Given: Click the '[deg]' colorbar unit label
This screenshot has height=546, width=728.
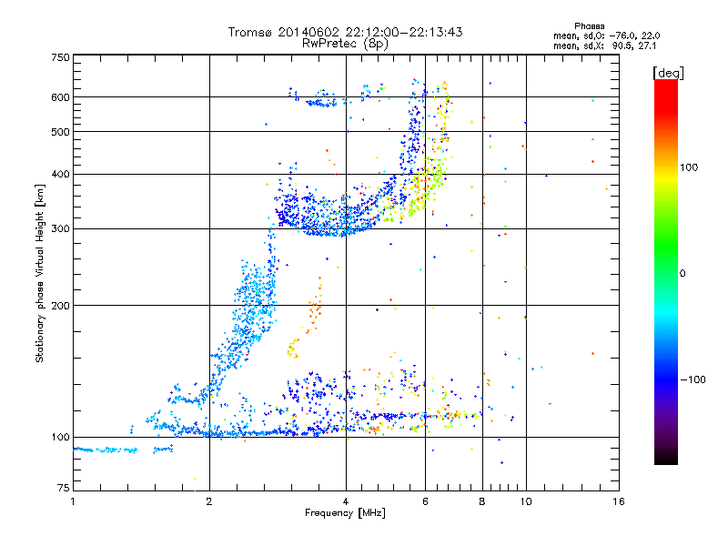Looking at the screenshot, I should [668, 73].
